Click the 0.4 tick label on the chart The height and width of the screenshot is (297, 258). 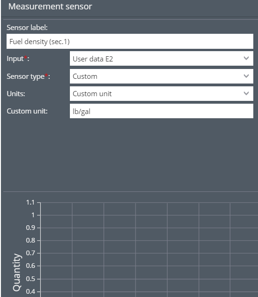click(30, 291)
